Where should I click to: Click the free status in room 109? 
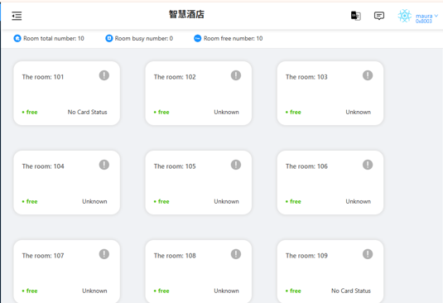point(293,291)
